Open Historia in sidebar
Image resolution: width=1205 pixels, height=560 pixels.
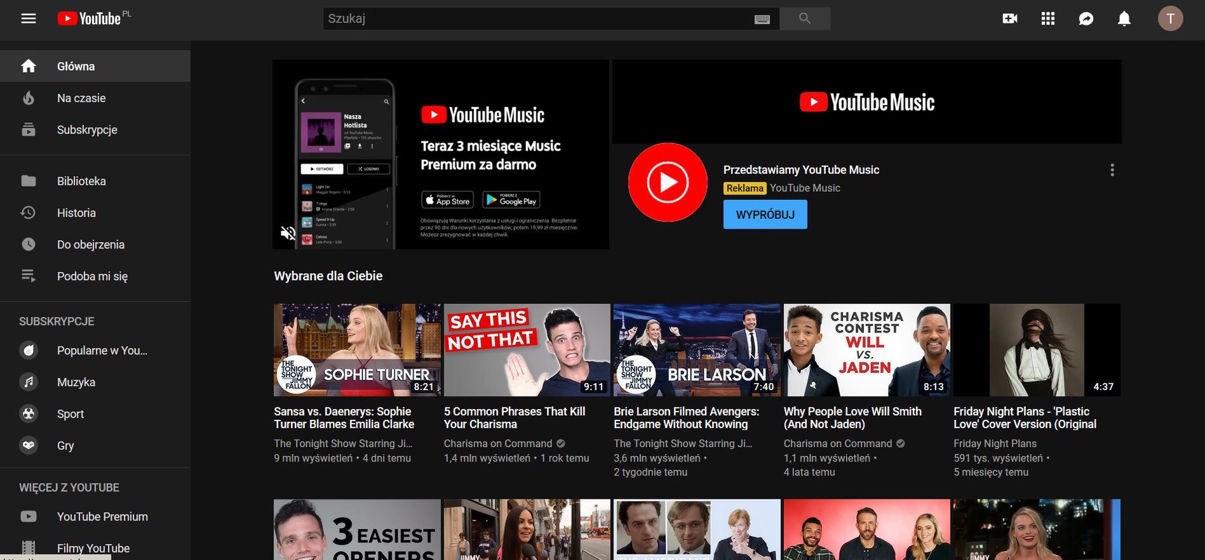(x=95, y=212)
